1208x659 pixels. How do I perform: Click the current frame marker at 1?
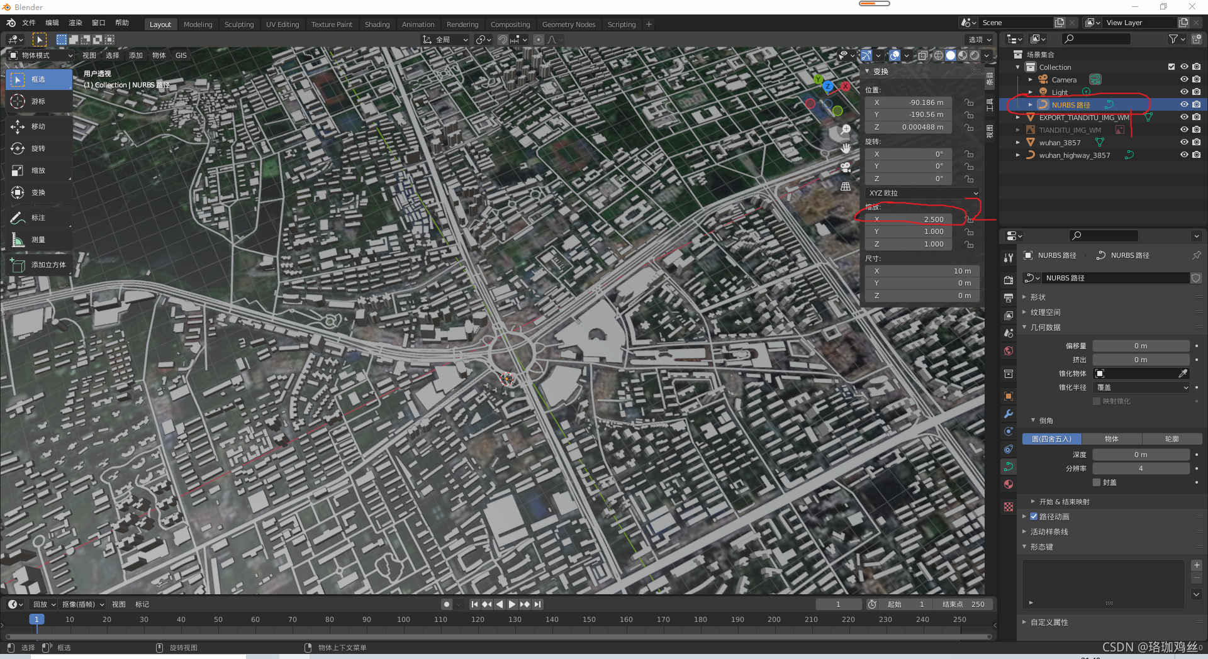(x=36, y=619)
